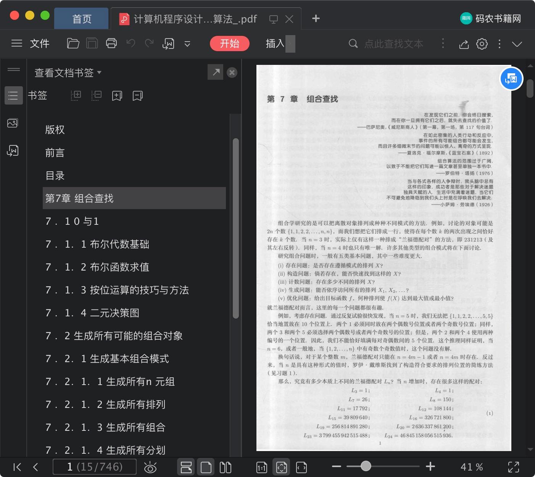The height and width of the screenshot is (477, 535).
Task: Go to first page icon
Action: [x=17, y=467]
